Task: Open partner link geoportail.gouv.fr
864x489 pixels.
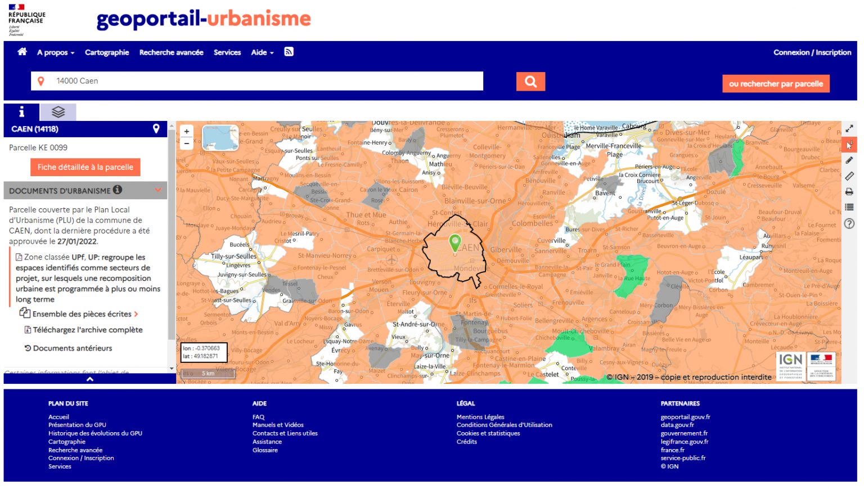Action: click(685, 417)
